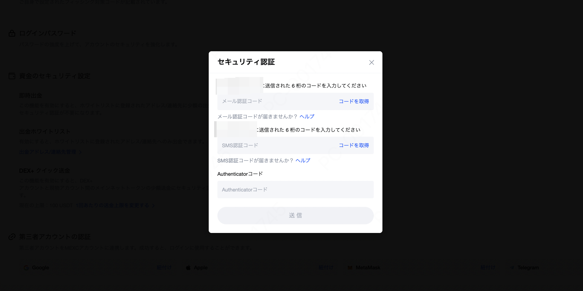
Task: Click the lock icon beside ログインパスワード
Action: 12,33
